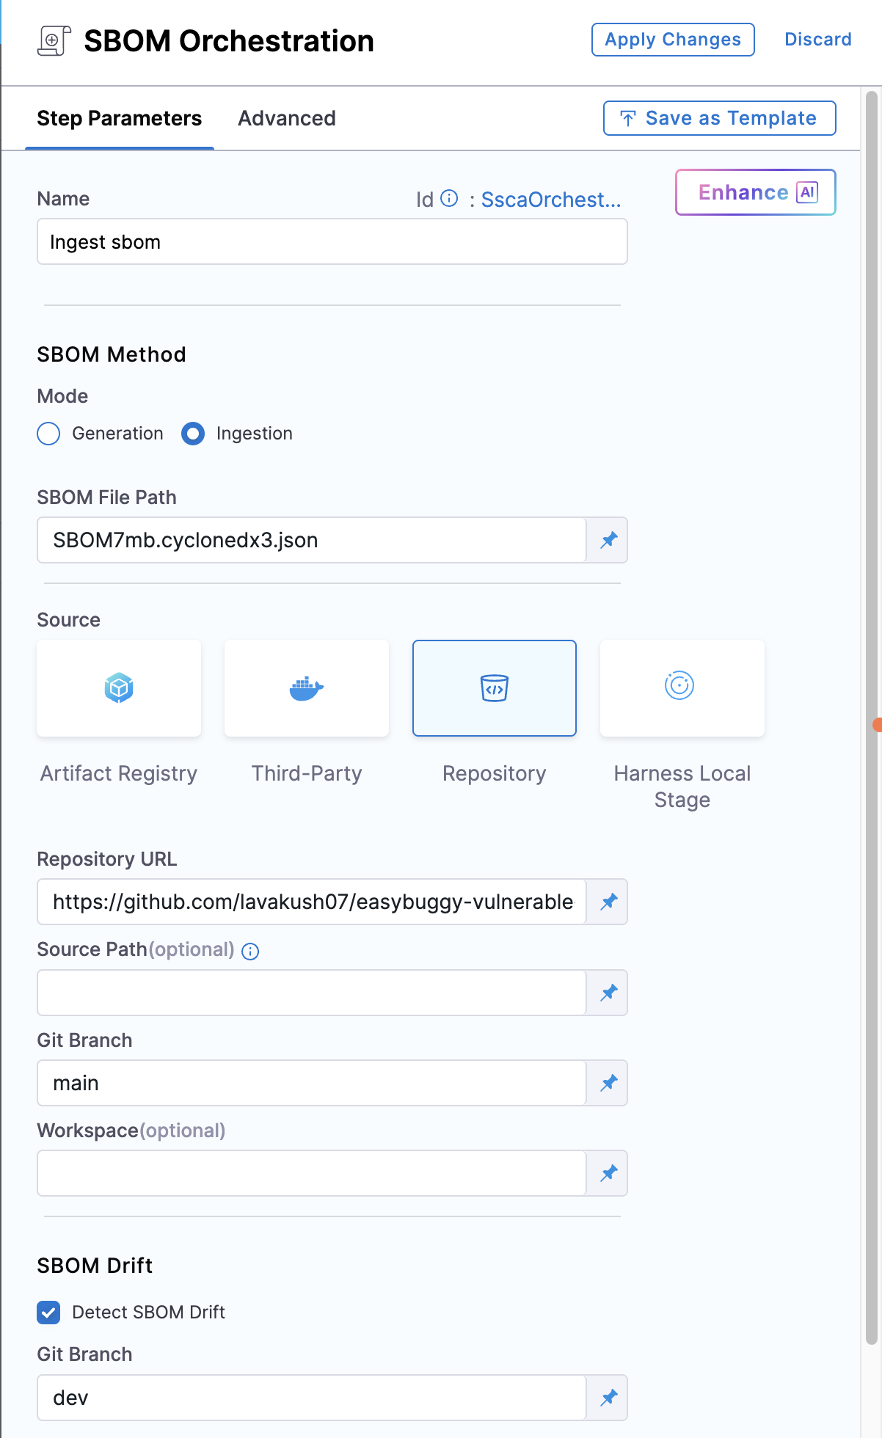Select the Ingestion mode radio button
This screenshot has width=882, height=1438.
click(193, 434)
